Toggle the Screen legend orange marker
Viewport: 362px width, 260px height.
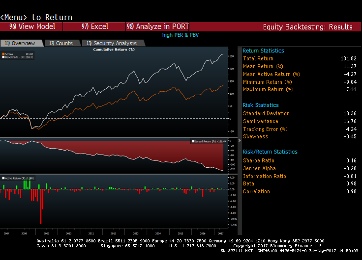[x=3, y=54]
